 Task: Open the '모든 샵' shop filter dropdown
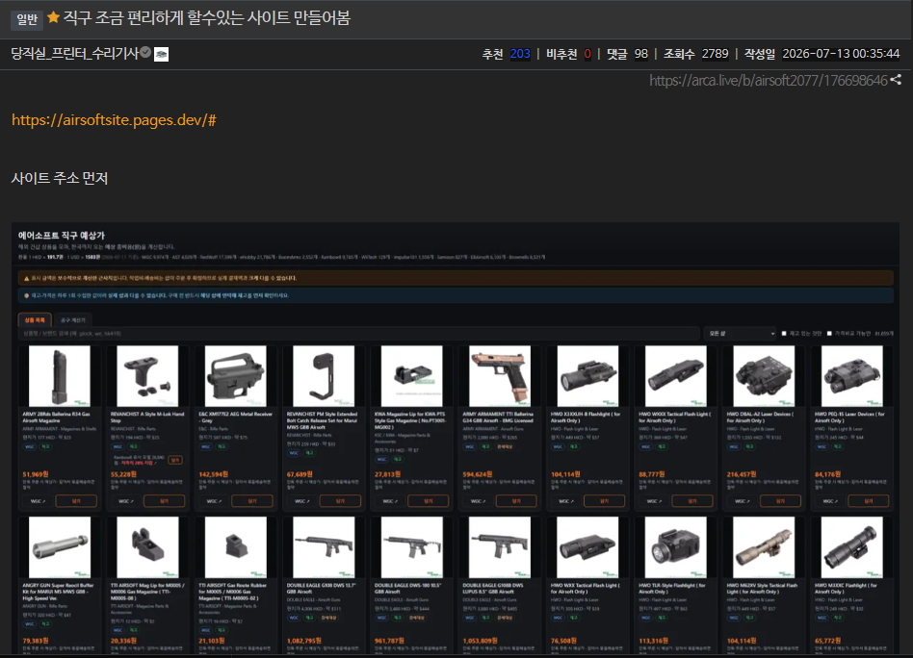(740, 334)
